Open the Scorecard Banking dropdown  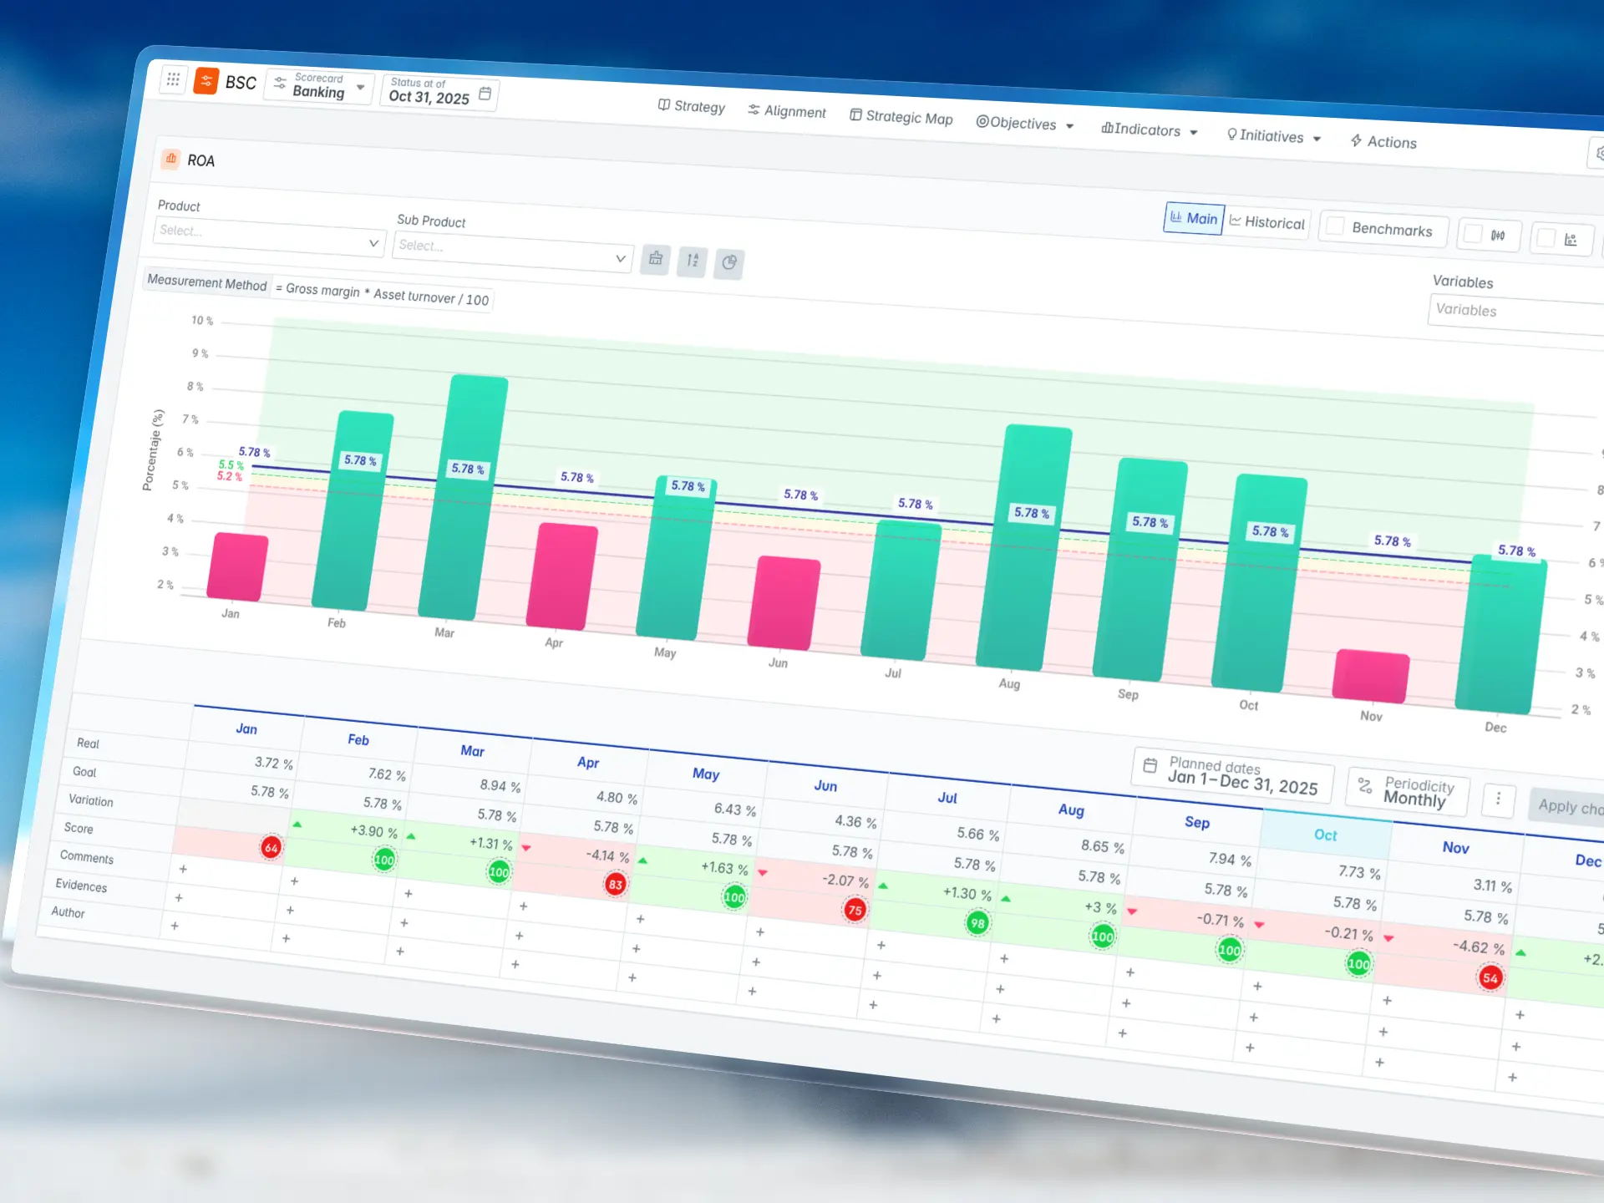pyautogui.click(x=319, y=86)
